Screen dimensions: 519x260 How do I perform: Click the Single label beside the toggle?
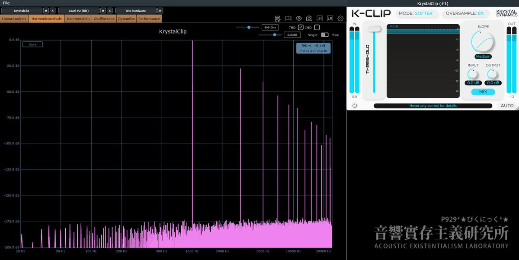coord(313,35)
